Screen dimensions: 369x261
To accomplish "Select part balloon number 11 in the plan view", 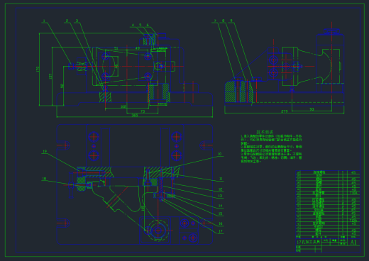I will [x=221, y=179].
